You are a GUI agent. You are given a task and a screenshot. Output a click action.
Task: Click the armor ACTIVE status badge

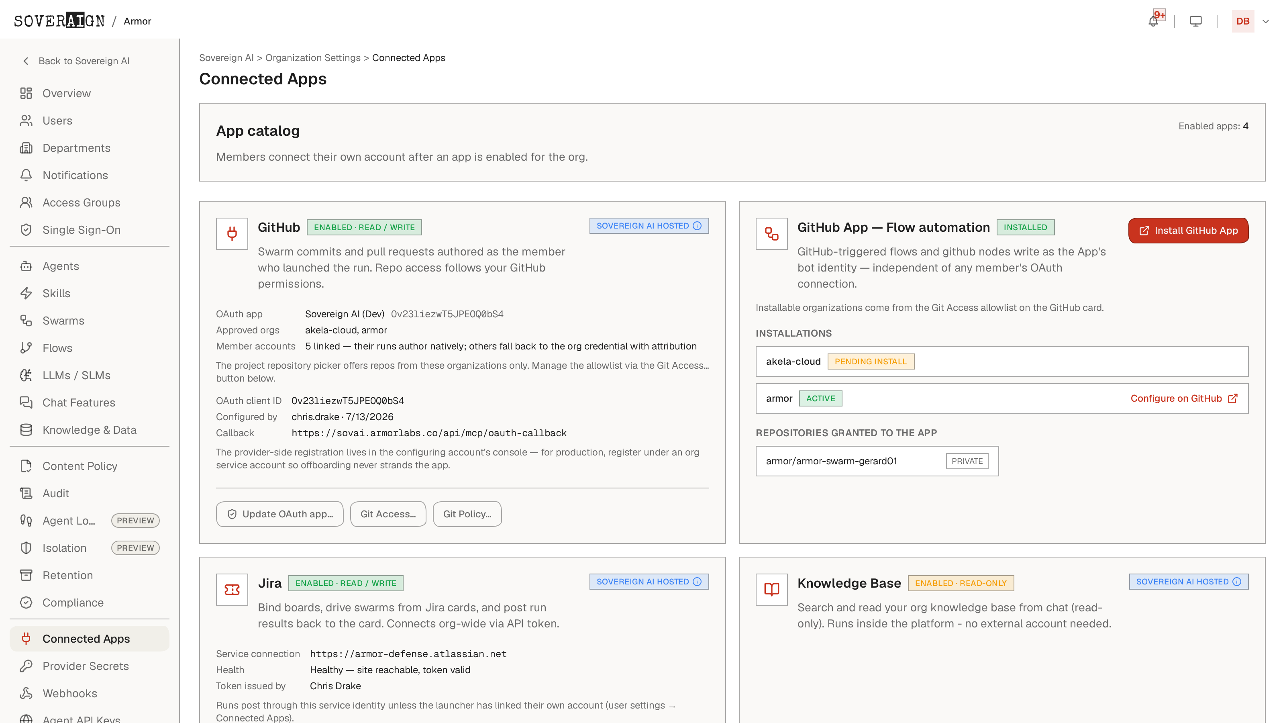pos(820,398)
